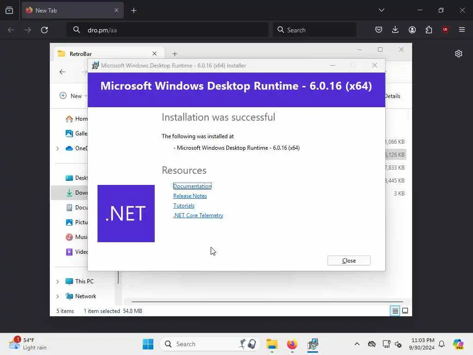Add a new File Explorer tab

(175, 54)
